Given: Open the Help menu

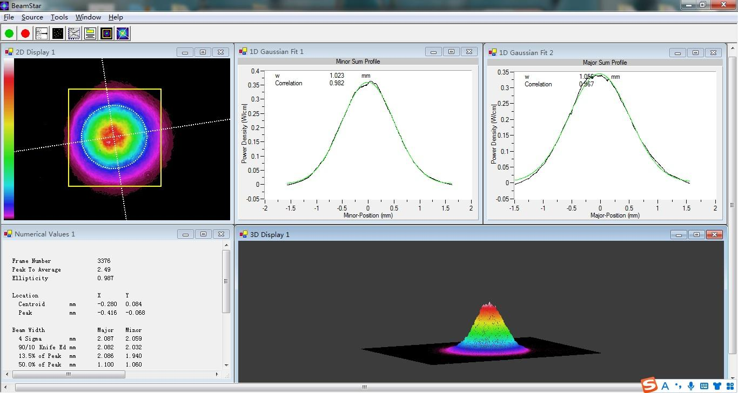Looking at the screenshot, I should (116, 17).
